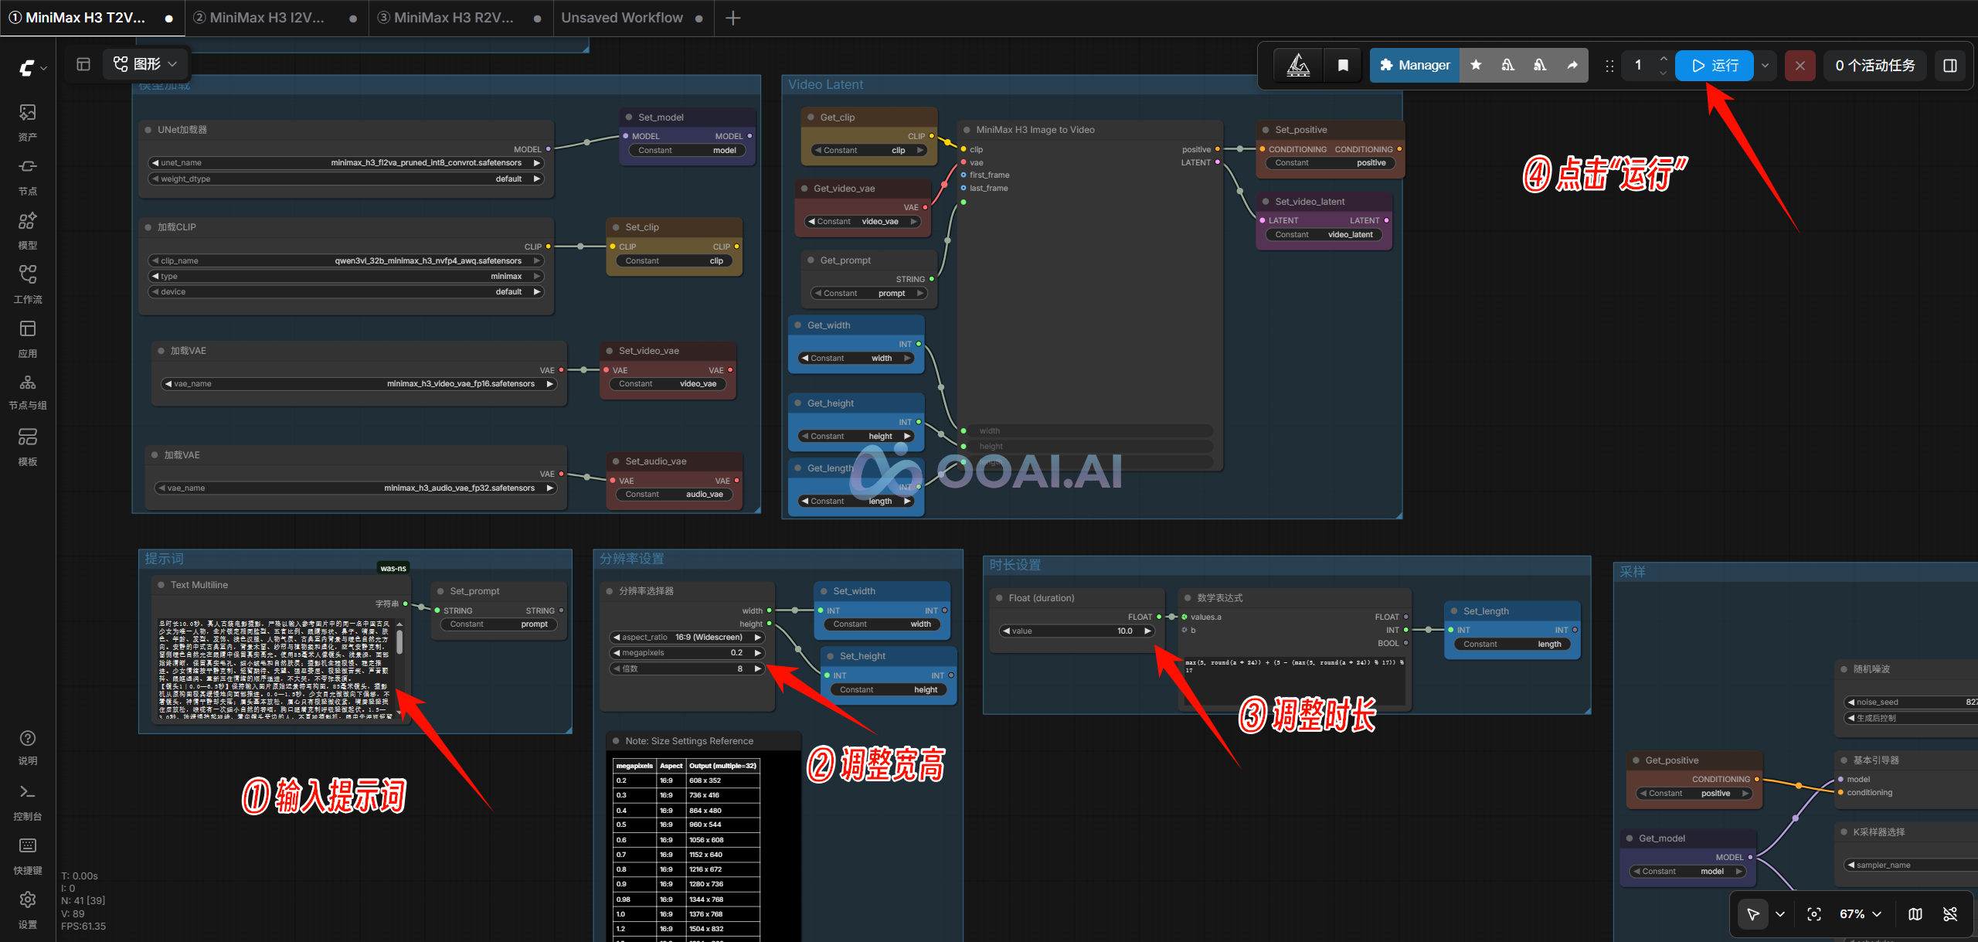1978x942 pixels.
Task: Open the 快捷键 (Shortcuts) panel
Action: click(28, 856)
